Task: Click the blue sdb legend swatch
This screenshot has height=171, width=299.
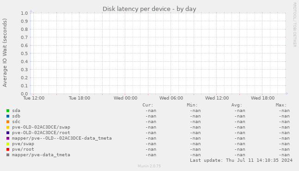Action: (x=8, y=116)
